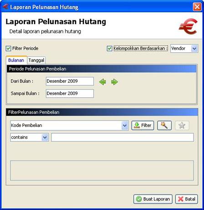Expand the Kode Pembelian field dropdown

pyautogui.click(x=125, y=125)
